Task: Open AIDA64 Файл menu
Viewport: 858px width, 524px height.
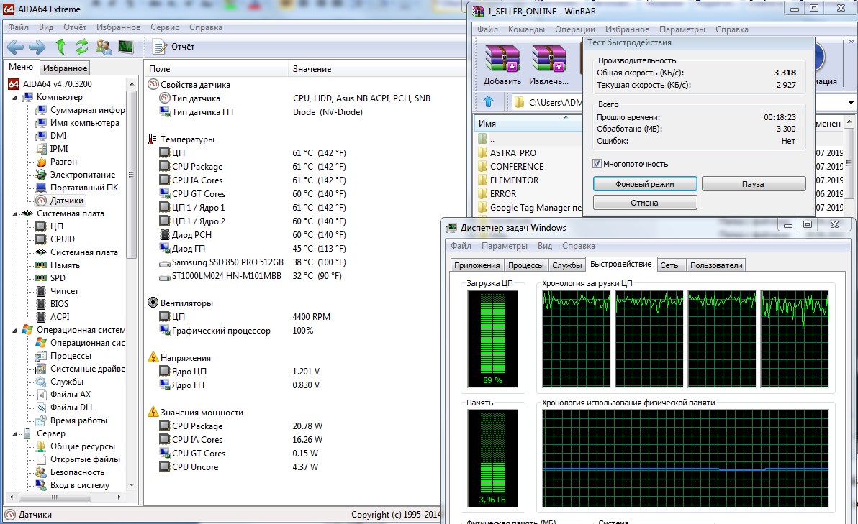Action: pyautogui.click(x=18, y=27)
